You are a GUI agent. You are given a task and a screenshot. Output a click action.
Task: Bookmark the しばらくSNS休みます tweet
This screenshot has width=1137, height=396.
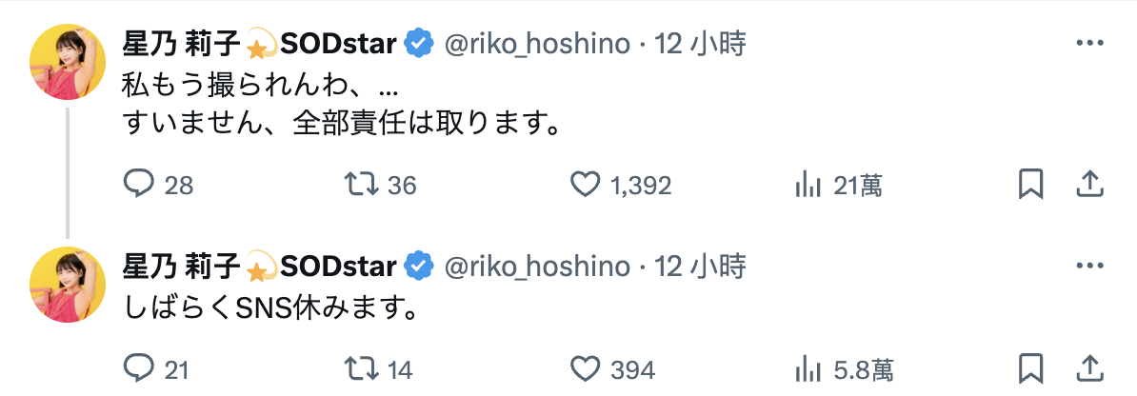[1030, 368]
